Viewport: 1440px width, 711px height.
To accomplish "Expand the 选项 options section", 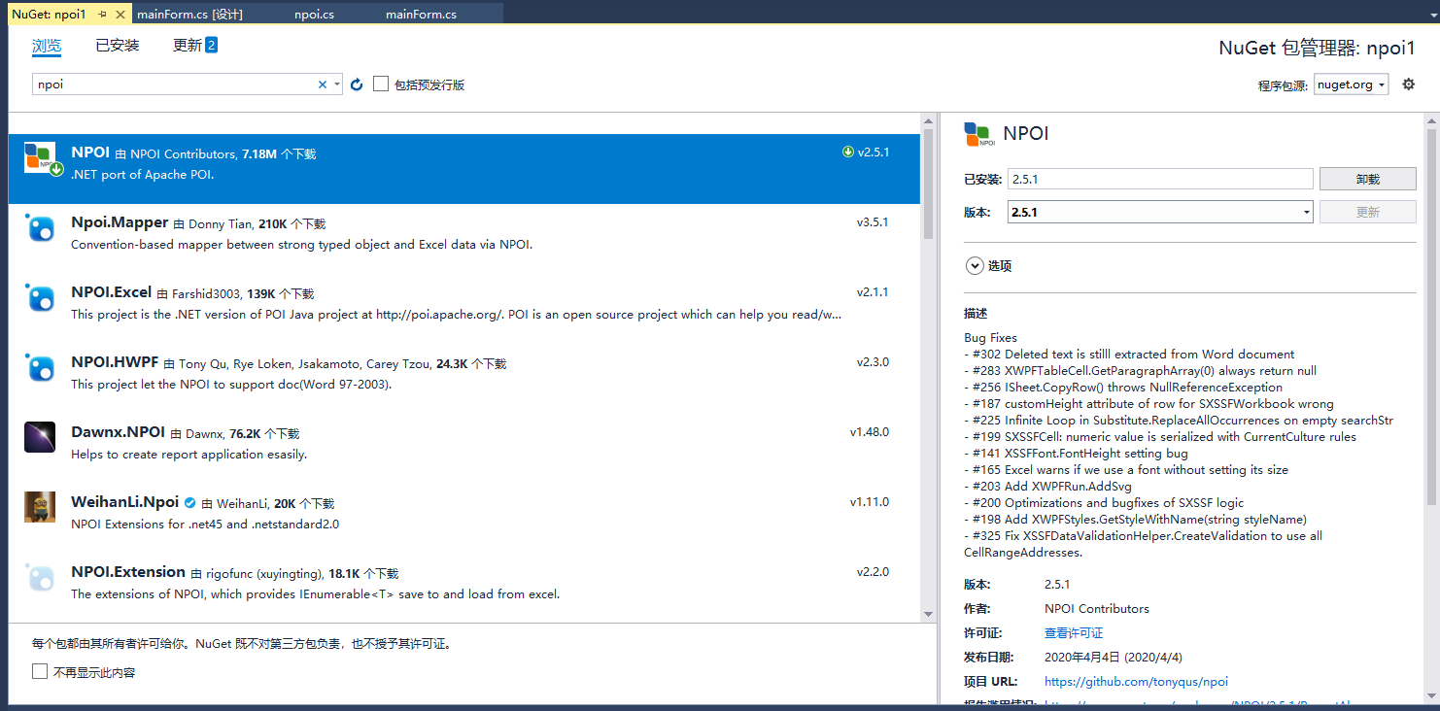I will 974,265.
